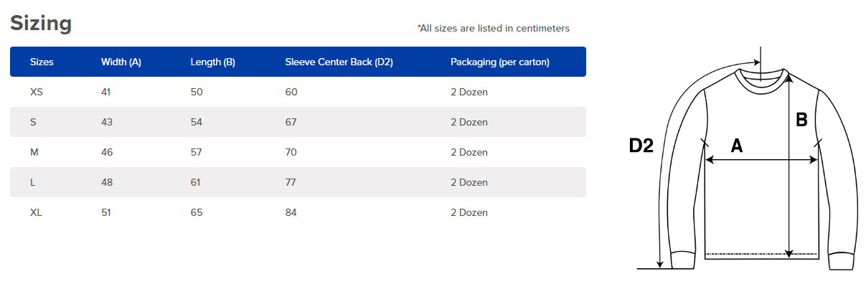Click the centimeters note above the table

[x=493, y=29]
